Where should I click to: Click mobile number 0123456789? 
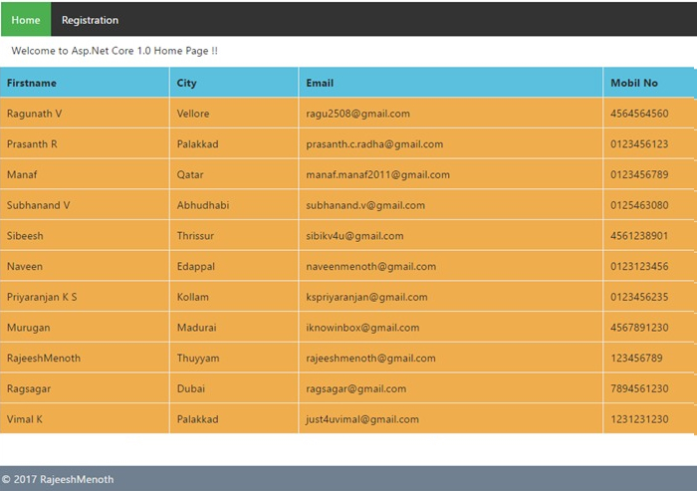(639, 174)
